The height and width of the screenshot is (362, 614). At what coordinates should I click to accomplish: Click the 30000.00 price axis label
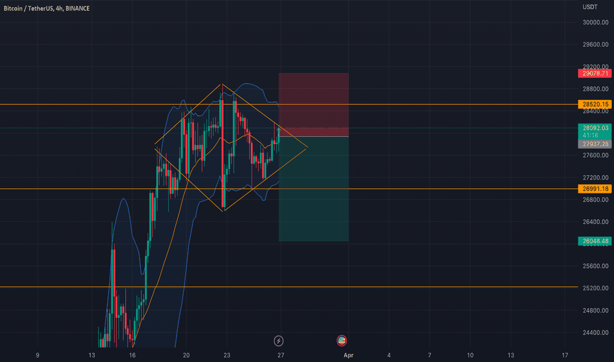point(595,22)
